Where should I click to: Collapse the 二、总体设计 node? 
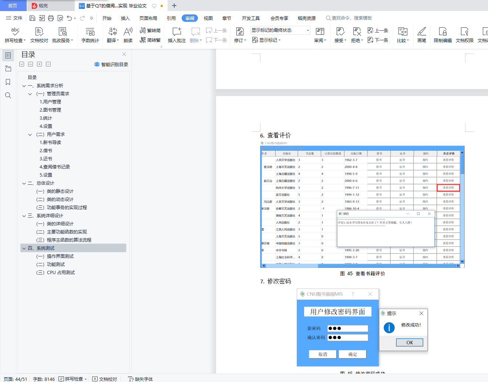[24, 183]
